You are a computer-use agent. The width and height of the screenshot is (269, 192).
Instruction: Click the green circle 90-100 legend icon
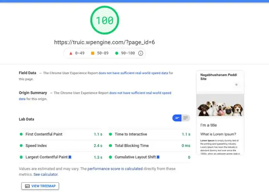(117, 53)
